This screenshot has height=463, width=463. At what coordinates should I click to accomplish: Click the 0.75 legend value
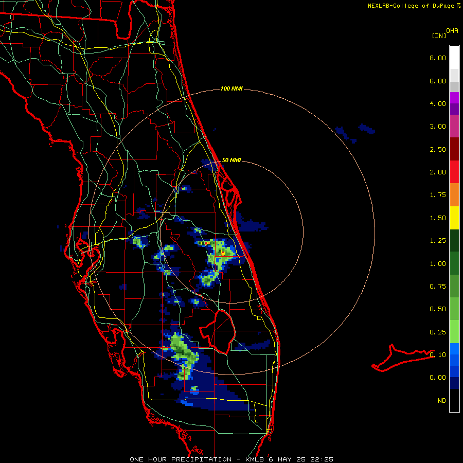coord(438,287)
